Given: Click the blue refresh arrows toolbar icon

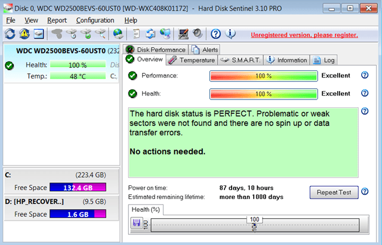Looking at the screenshot, I should click(10, 34).
